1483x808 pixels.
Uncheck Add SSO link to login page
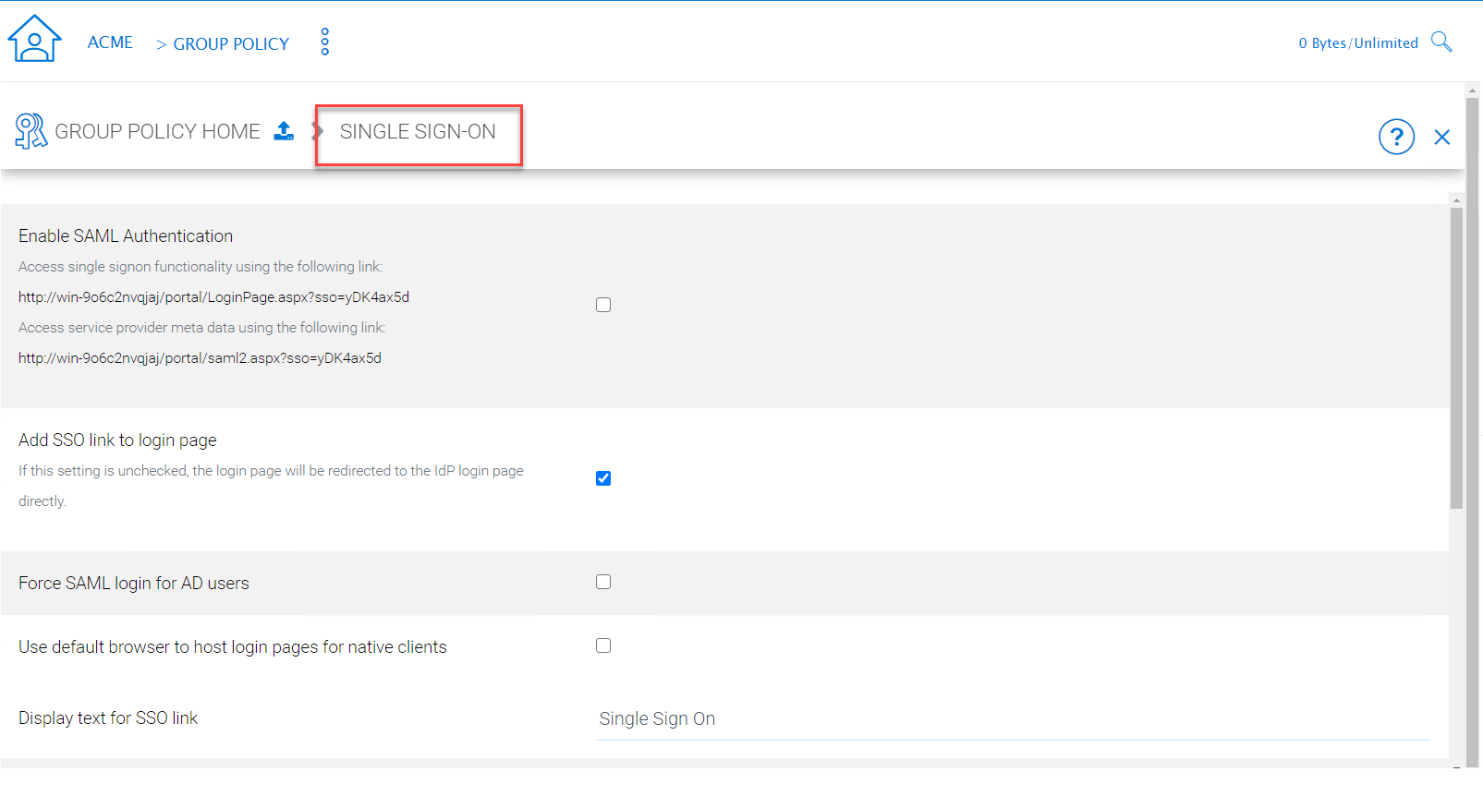coord(603,477)
